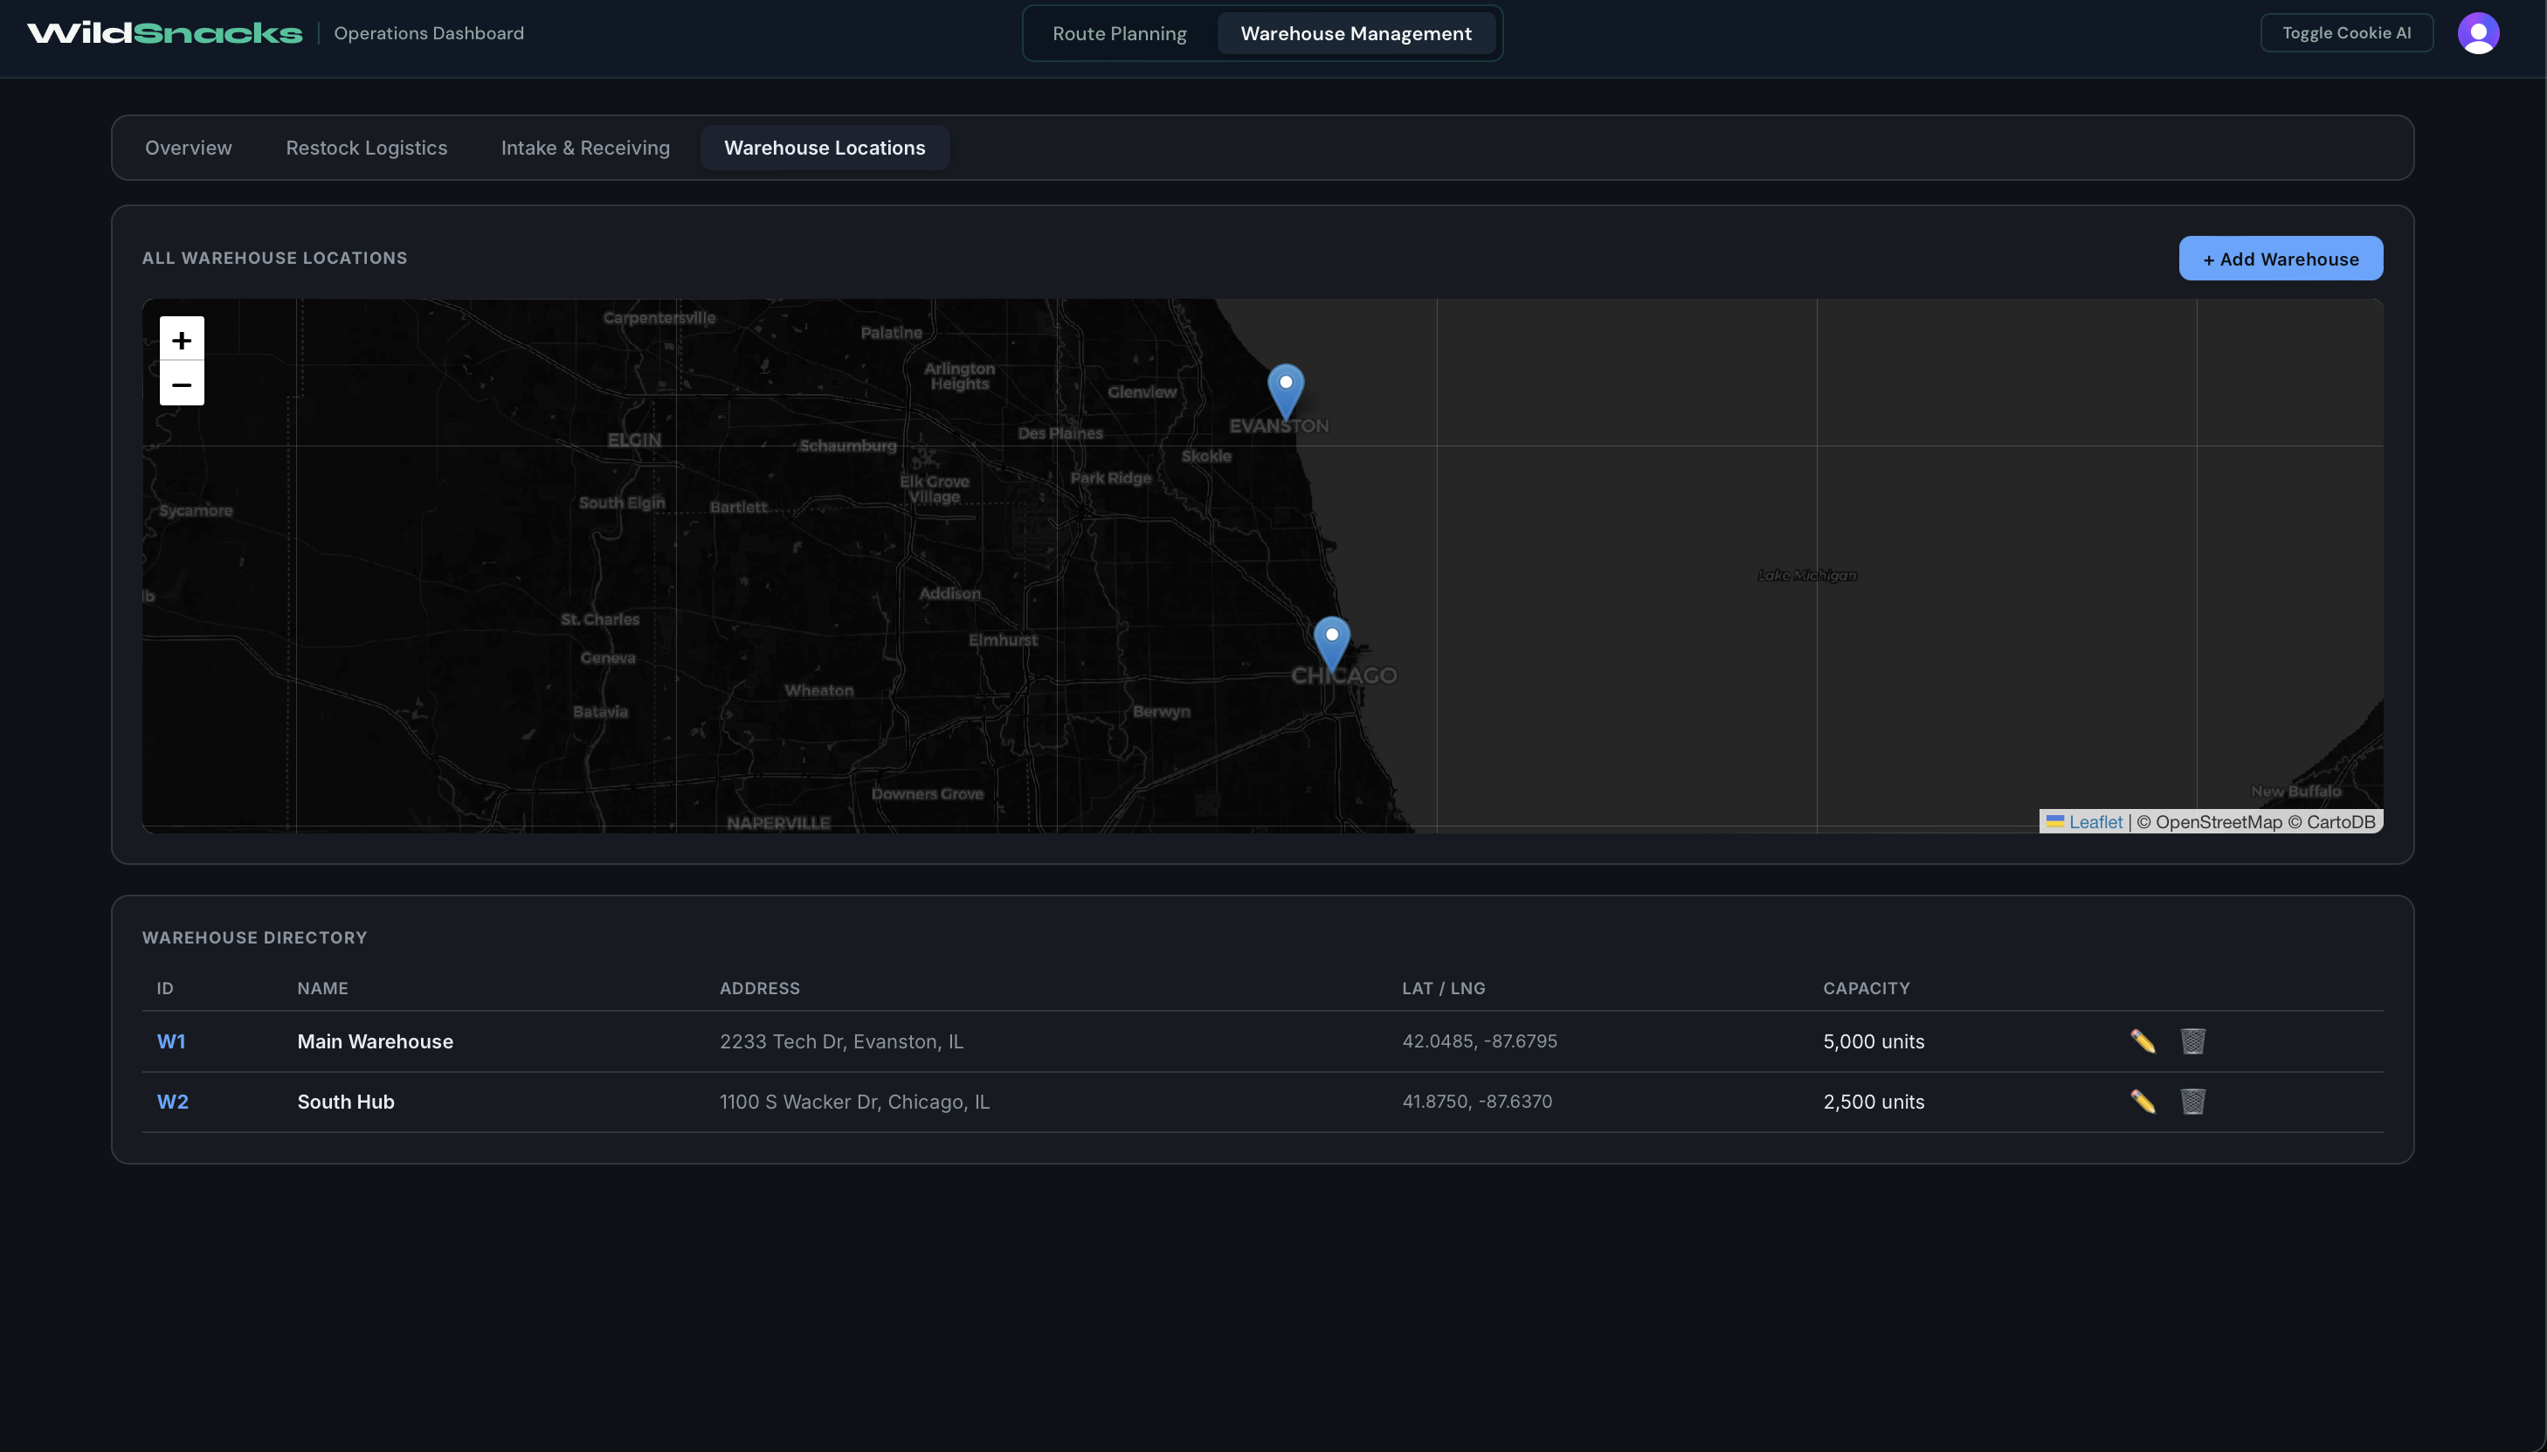Click the W2 warehouse ID

(172, 1102)
